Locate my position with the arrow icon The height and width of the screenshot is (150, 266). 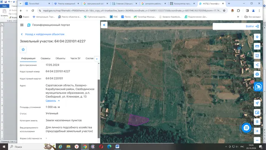257,103
